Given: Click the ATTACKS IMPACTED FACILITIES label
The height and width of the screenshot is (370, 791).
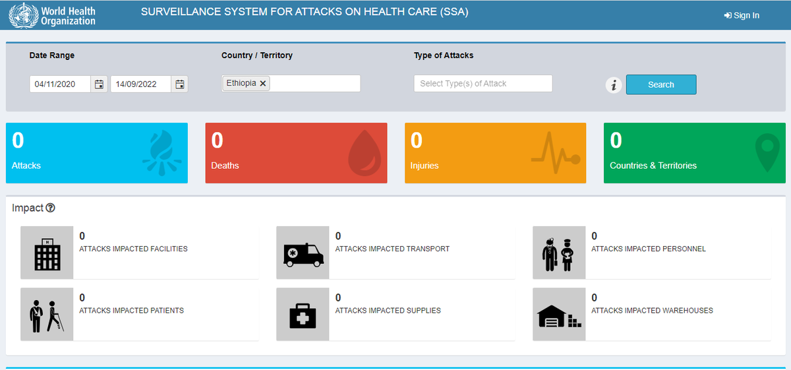Looking at the screenshot, I should coord(133,249).
